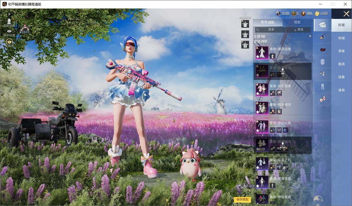Select wardrobe preset hanger number 1

pos(245,24)
